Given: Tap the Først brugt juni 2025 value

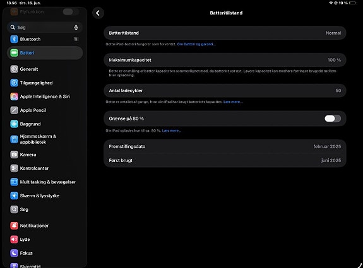Looking at the screenshot, I should [x=331, y=160].
